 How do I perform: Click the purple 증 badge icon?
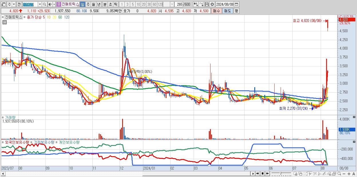(59, 4)
